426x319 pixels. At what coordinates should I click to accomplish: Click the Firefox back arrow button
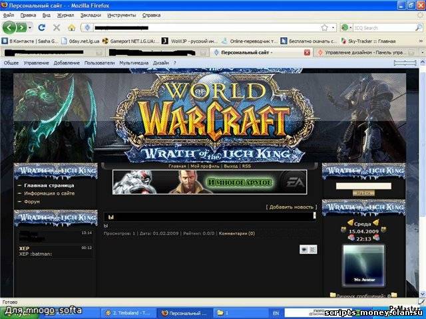click(x=9, y=27)
